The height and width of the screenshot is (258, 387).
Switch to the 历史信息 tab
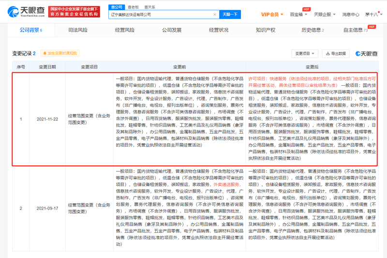(313, 30)
